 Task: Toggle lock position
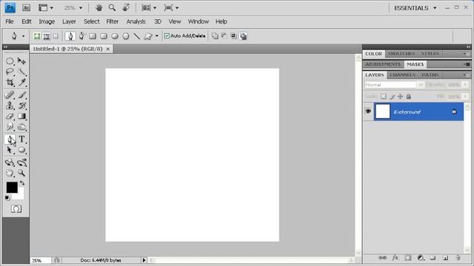tap(400, 97)
